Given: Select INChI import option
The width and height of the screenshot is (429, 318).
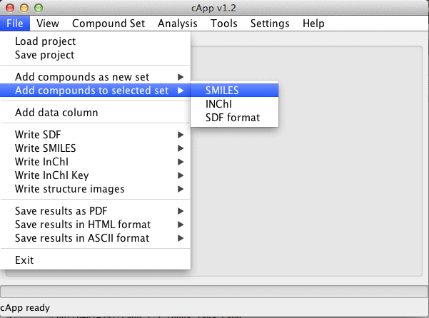Looking at the screenshot, I should point(234,104).
